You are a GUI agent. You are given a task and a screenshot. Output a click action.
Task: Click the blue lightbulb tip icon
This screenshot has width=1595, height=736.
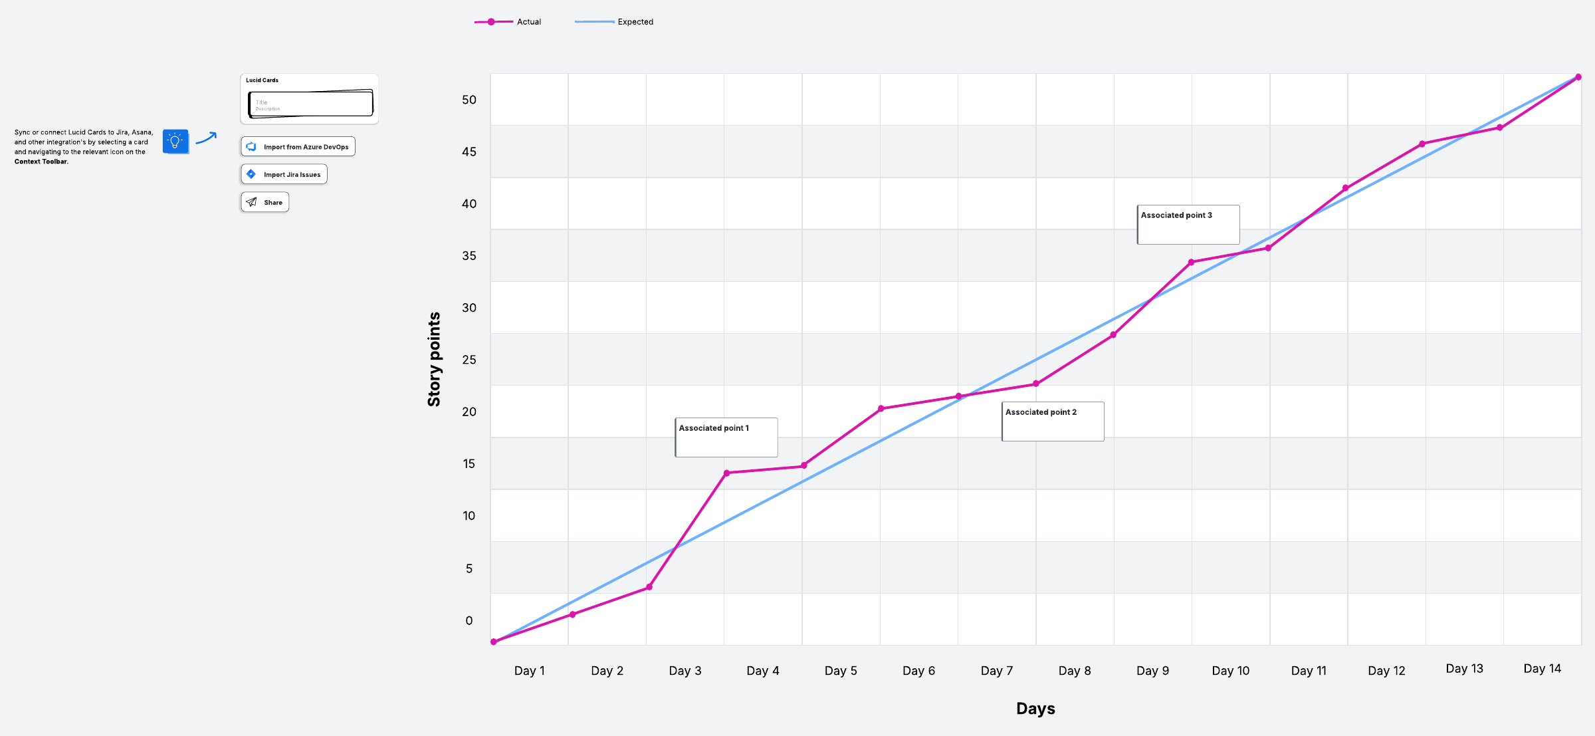click(175, 142)
